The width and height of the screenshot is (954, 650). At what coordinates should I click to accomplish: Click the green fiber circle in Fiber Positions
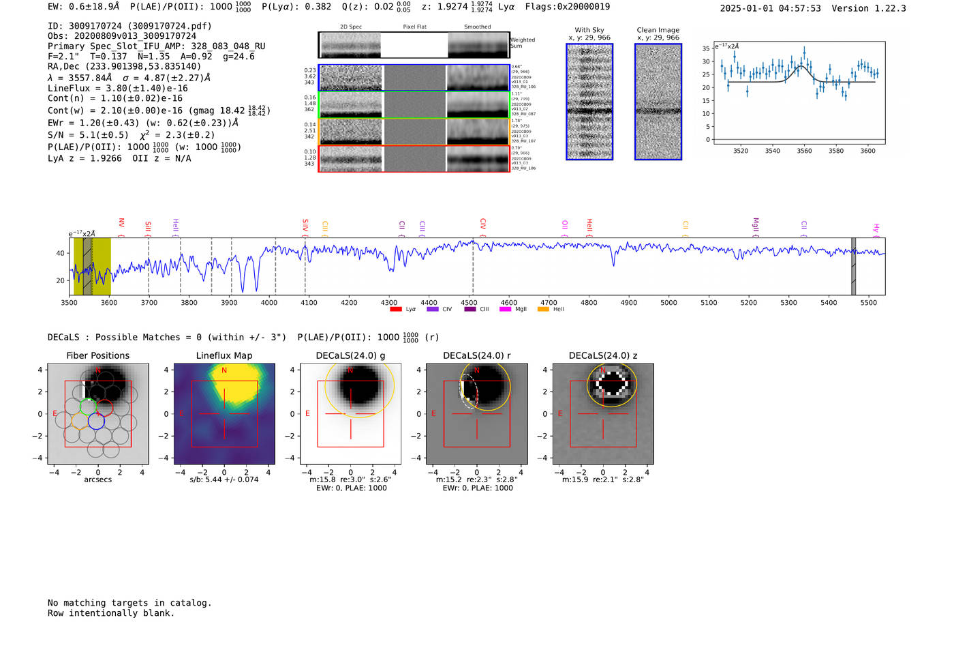tap(89, 407)
